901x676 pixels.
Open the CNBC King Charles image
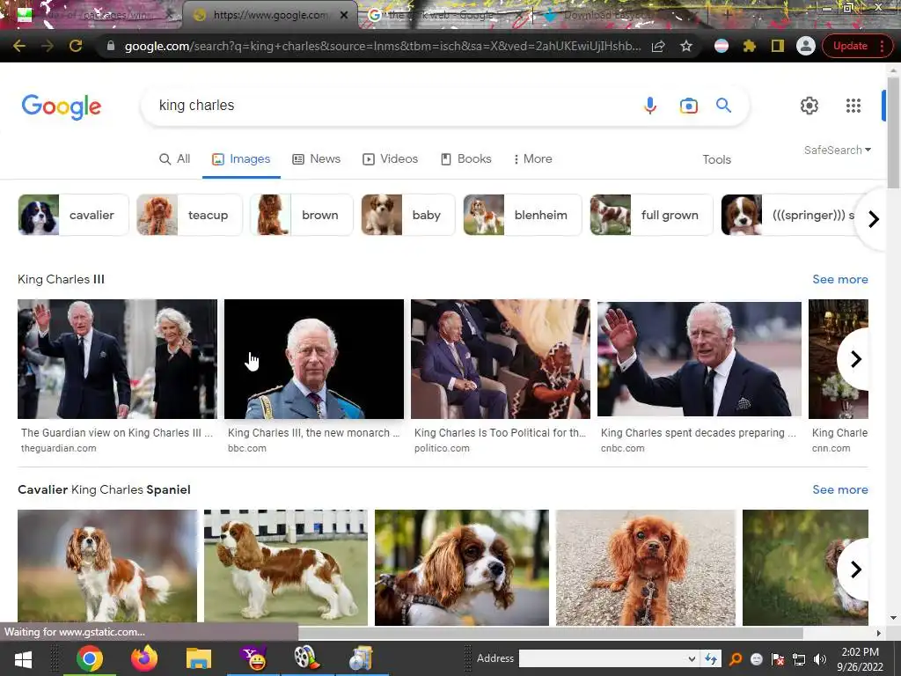pyautogui.click(x=700, y=359)
